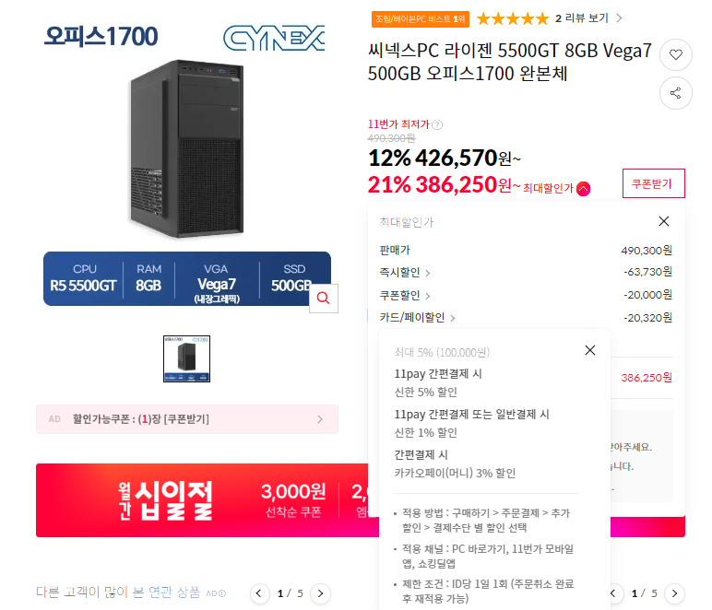The height and width of the screenshot is (610, 712).
Task: Click the share icon button
Action: (x=676, y=92)
